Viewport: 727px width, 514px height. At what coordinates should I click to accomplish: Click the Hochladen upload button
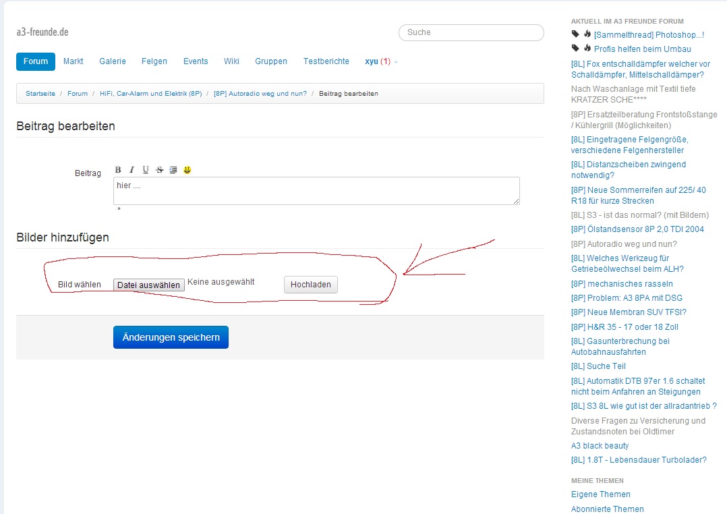(x=310, y=285)
